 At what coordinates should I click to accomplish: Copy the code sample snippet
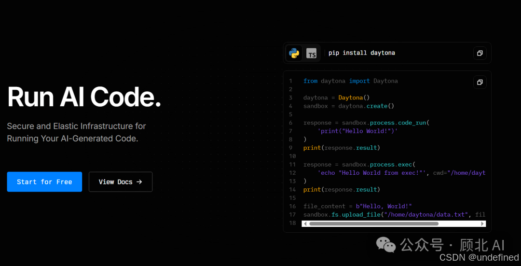point(480,82)
